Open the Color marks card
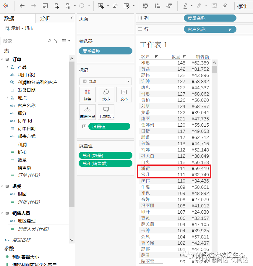Screen dimensions: 253x266 click(x=87, y=95)
